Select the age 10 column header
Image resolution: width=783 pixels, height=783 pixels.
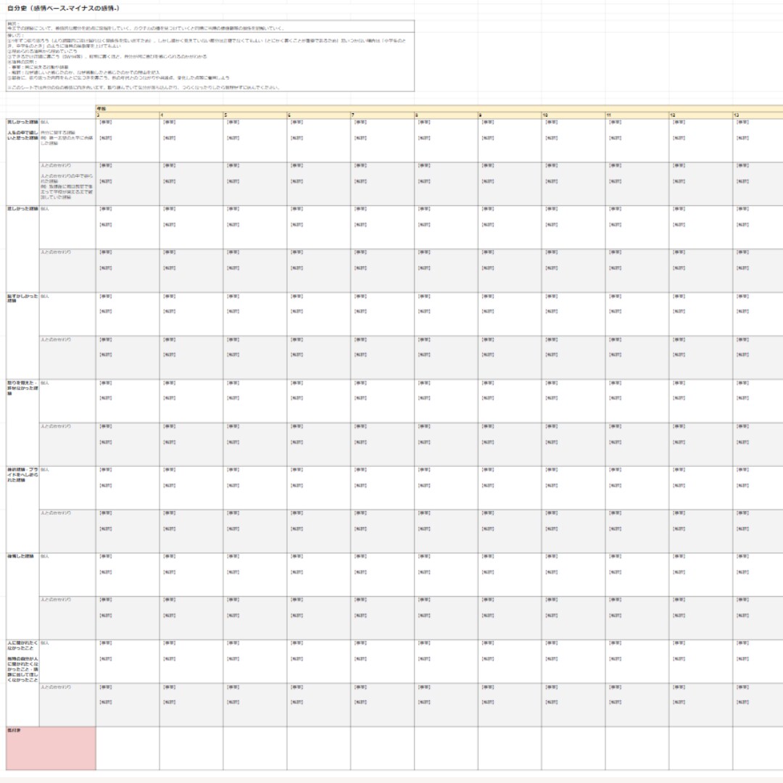coord(573,115)
